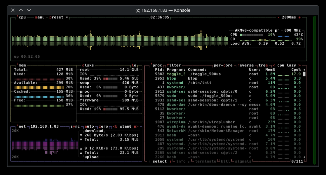
Task: Click the process filter field
Action: 174,65
